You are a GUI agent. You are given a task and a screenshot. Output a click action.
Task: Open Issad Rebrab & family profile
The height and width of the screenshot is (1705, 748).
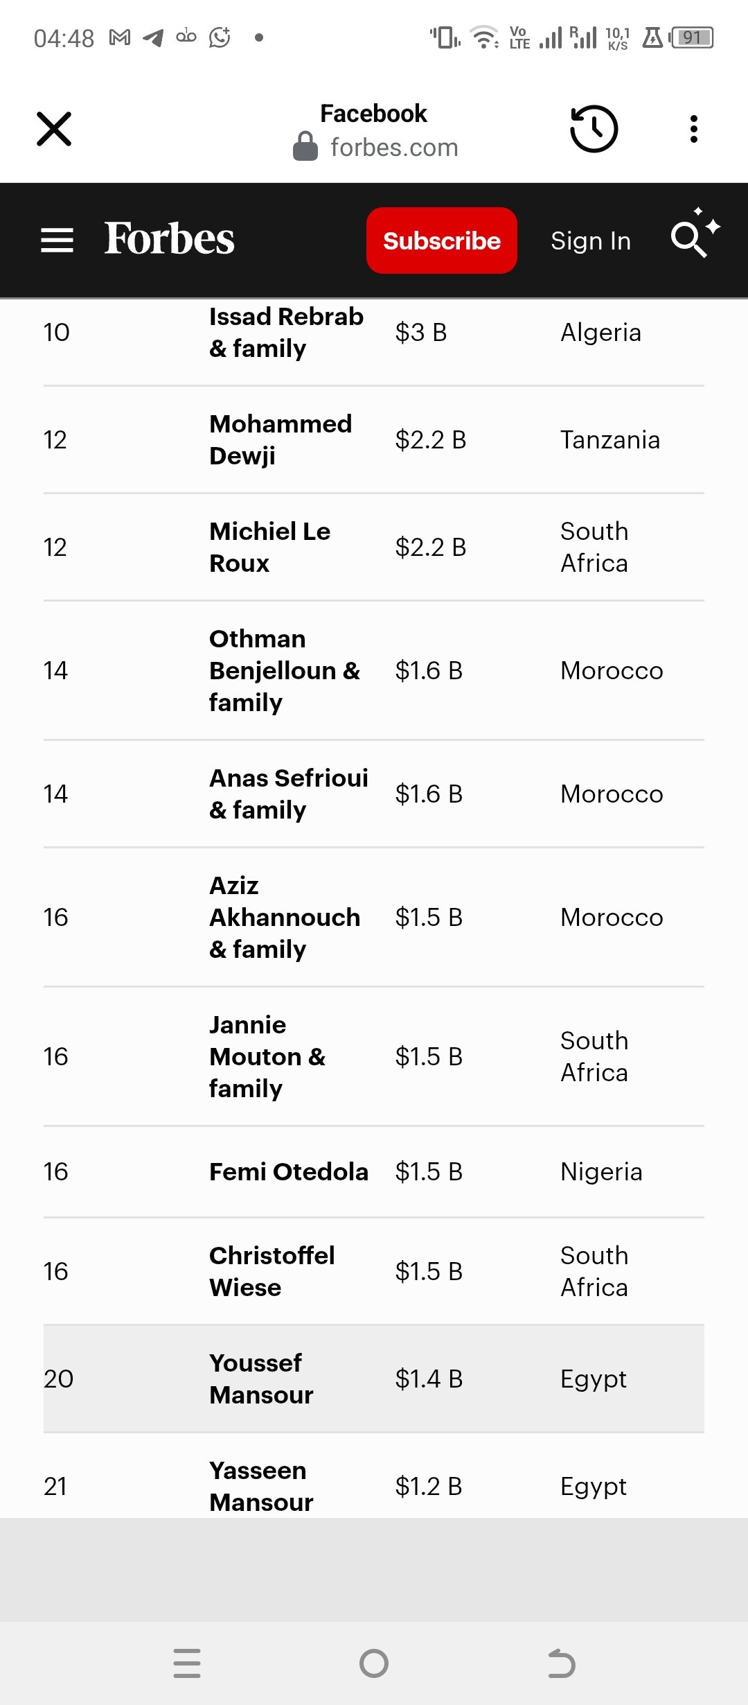pyautogui.click(x=286, y=332)
